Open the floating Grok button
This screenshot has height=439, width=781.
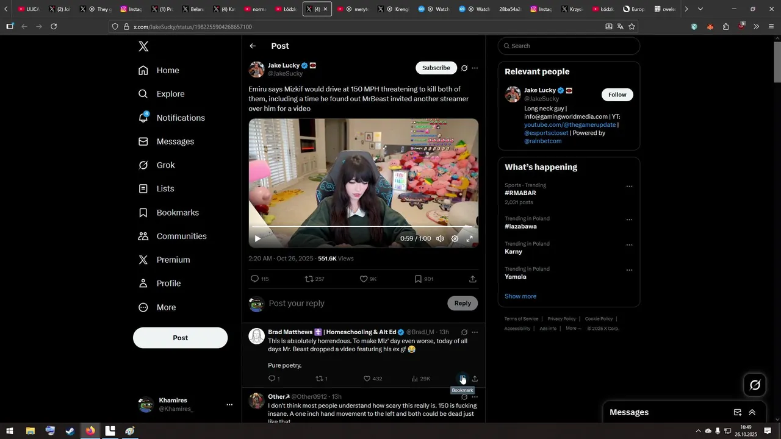pyautogui.click(x=755, y=385)
